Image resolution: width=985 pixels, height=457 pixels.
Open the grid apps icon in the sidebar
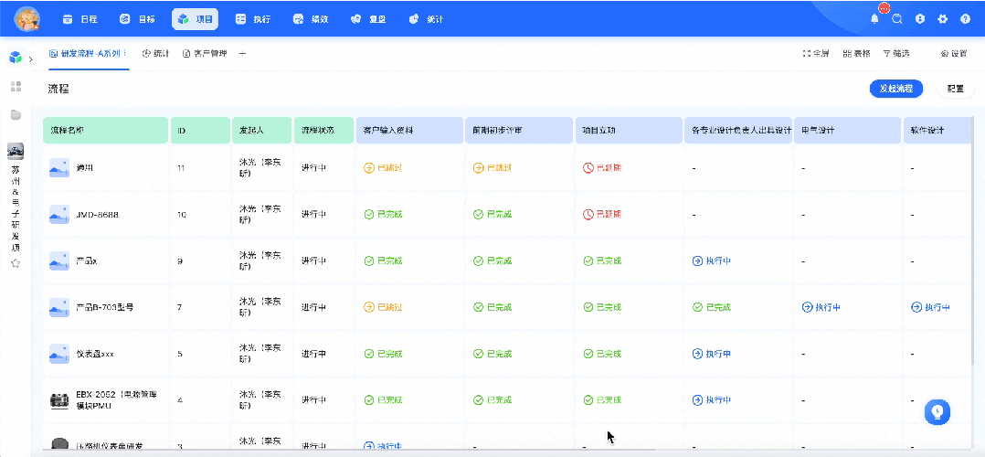click(16, 86)
